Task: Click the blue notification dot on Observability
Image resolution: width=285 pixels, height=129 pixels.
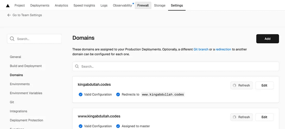Action: (x=133, y=3)
